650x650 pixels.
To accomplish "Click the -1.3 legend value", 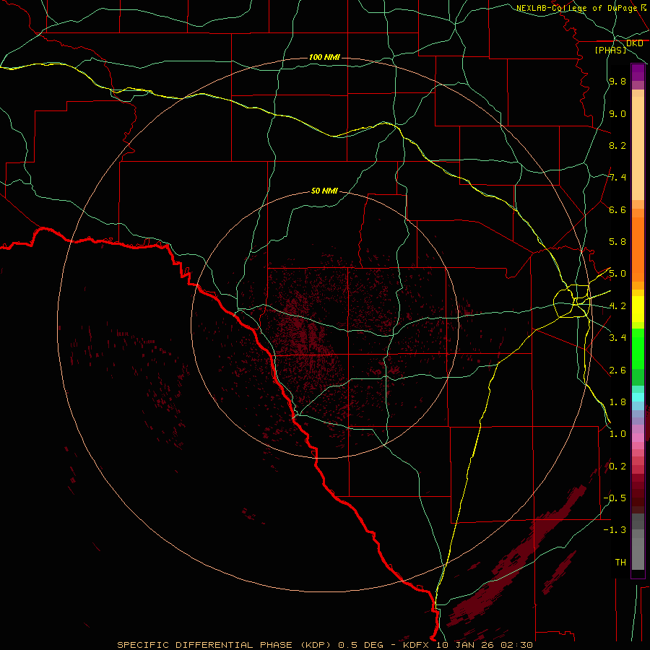I will click(615, 530).
